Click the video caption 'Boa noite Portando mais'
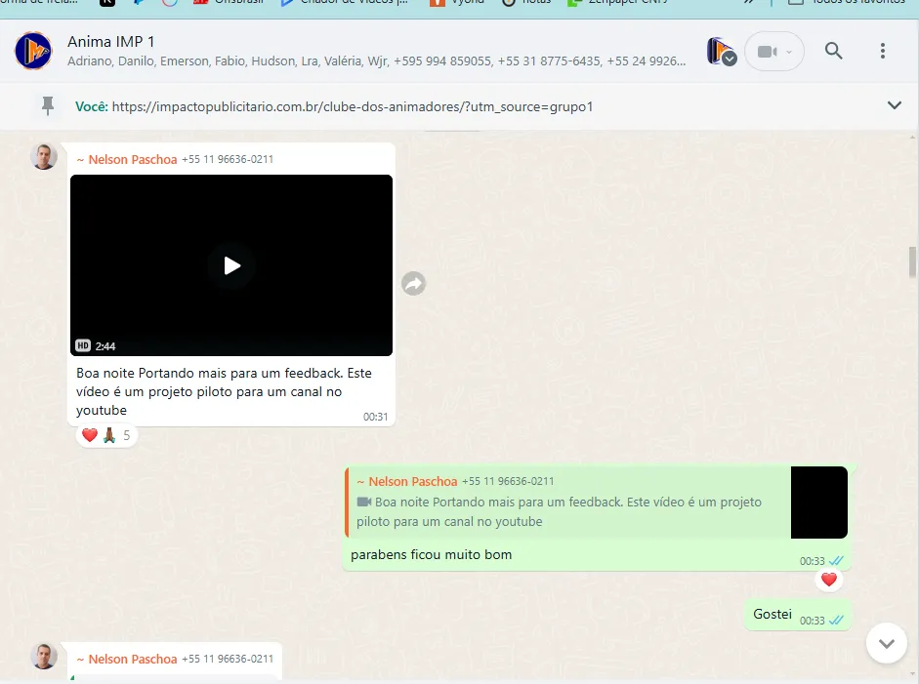Image resolution: width=919 pixels, height=684 pixels. click(x=224, y=391)
